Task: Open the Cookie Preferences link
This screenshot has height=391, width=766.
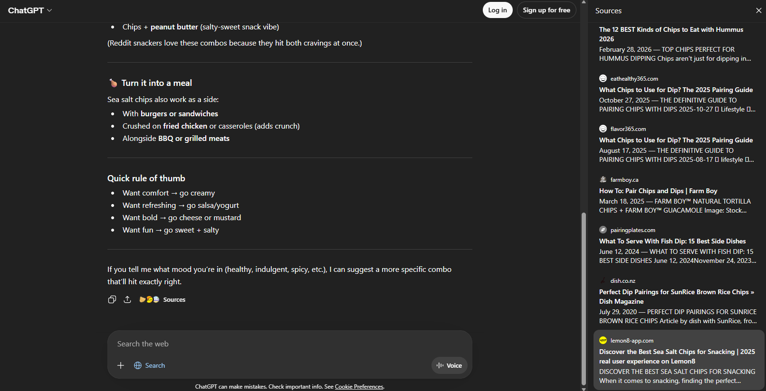Action: pos(359,387)
